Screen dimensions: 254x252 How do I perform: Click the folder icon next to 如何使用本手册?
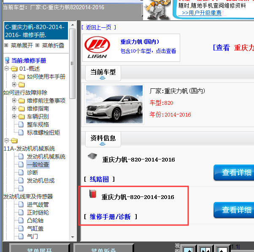(22, 77)
